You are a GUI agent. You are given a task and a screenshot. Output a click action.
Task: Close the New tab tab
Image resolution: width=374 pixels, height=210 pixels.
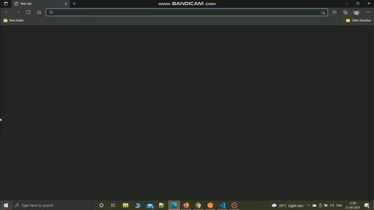[66, 3]
